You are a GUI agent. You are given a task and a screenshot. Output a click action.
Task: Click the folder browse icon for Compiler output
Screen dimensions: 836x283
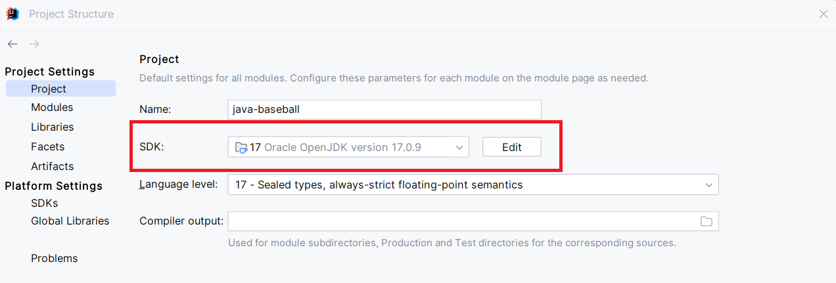(707, 221)
